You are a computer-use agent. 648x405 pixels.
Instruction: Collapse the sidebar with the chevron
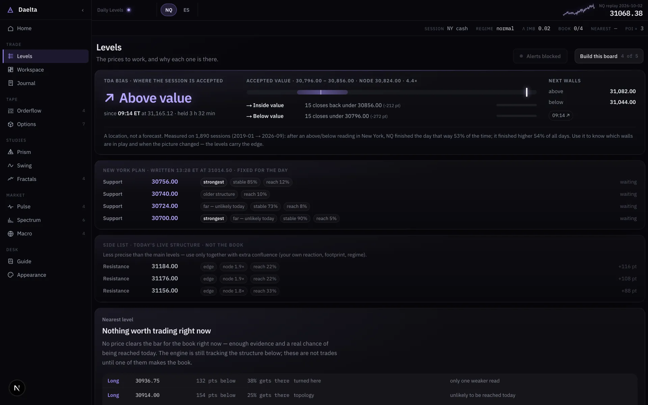83,10
